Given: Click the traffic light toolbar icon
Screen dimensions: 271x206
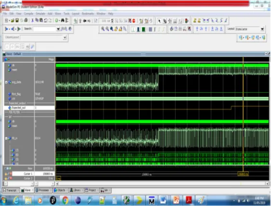Looking at the screenshot, I should tap(187, 21).
